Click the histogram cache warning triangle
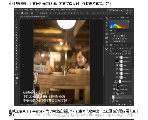The width and height of the screenshot is (148, 120). click(128, 21)
